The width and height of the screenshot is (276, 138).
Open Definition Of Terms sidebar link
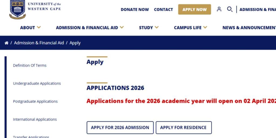coord(30,65)
